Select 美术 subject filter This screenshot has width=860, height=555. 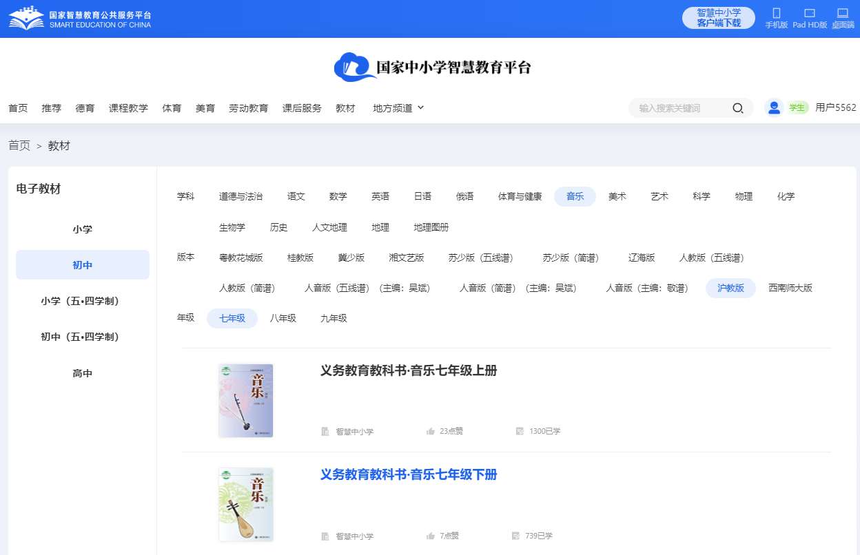point(617,196)
